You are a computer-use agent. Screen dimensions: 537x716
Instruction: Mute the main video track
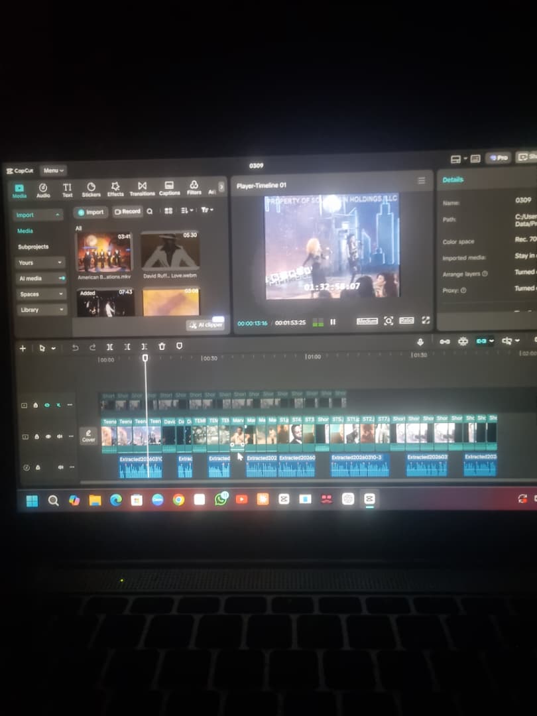[x=60, y=436]
